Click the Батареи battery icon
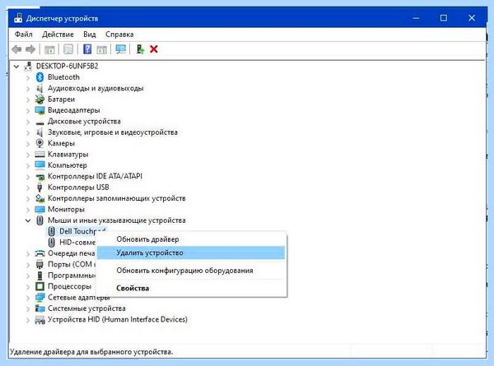This screenshot has height=366, width=494. coord(40,100)
